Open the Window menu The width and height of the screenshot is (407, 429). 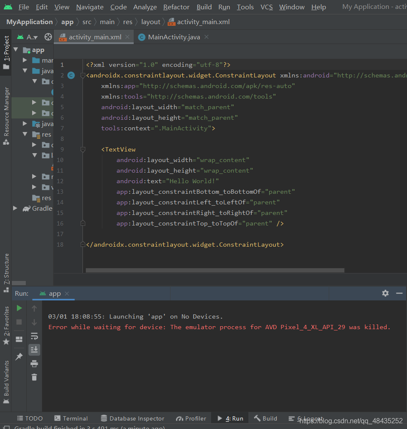[292, 7]
